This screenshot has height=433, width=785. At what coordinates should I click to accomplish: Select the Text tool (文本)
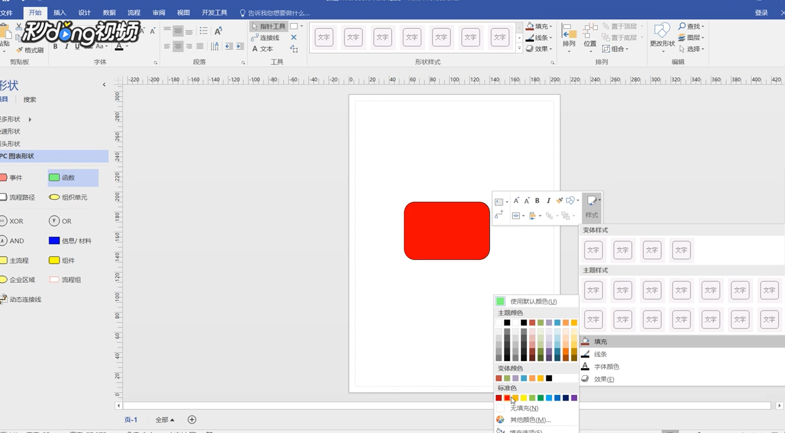coord(263,49)
